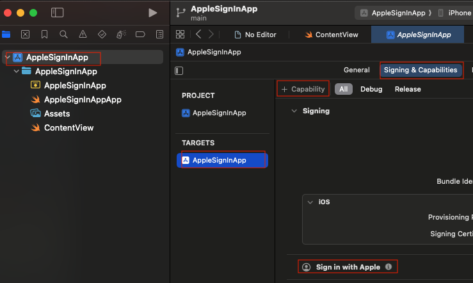
Task: Collapse the iOS signing group chevron
Action: pyautogui.click(x=310, y=202)
